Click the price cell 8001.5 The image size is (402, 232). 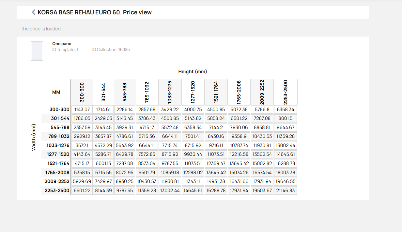[x=286, y=118]
